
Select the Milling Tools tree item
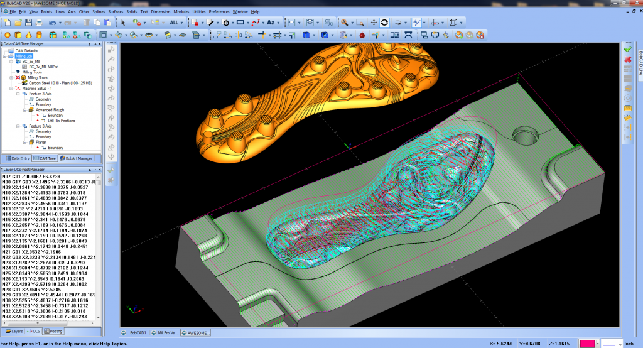[32, 72]
